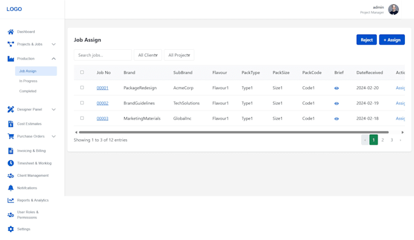Image resolution: width=414 pixels, height=240 pixels.
Task: Check the box for job 00001
Action: (82, 87)
